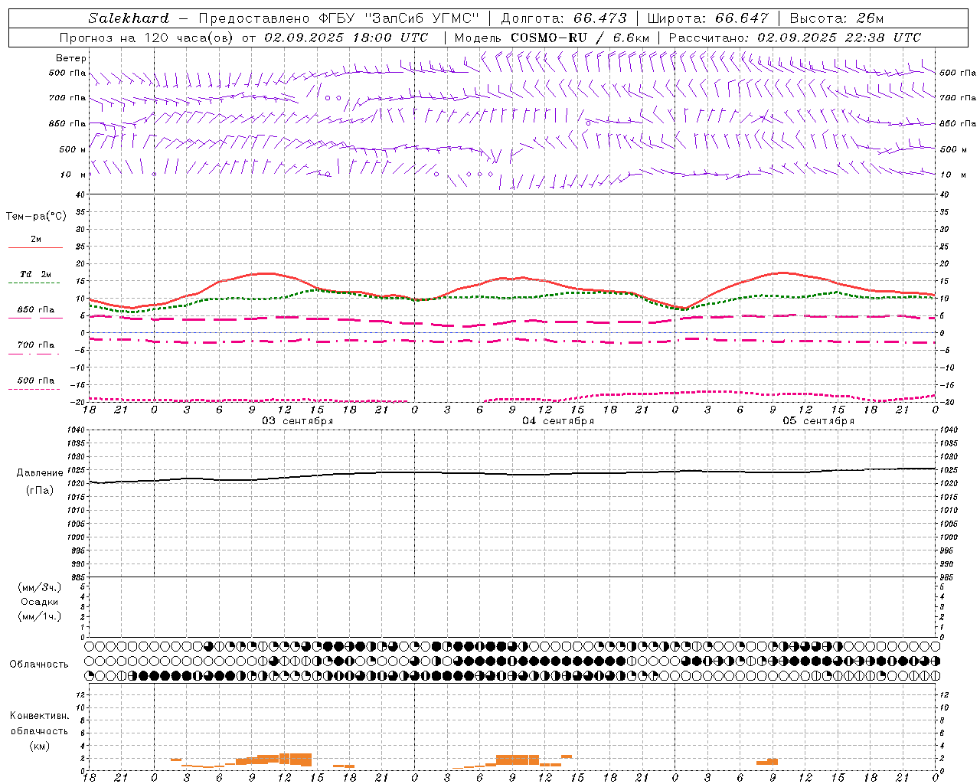Viewport: 980px width, 784px height.
Task: Click the 05 сентября date label
Action: pos(818,420)
